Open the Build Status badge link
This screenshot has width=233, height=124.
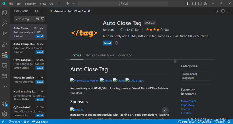pos(135,80)
